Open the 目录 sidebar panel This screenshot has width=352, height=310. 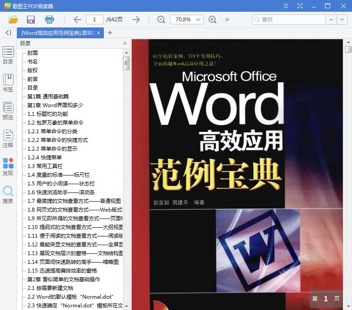pos(8,55)
